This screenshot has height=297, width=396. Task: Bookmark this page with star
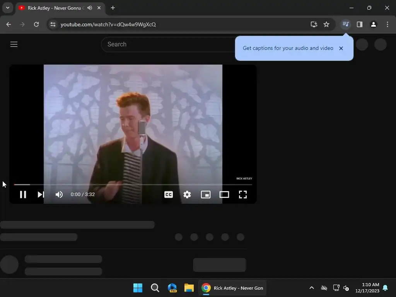click(326, 24)
